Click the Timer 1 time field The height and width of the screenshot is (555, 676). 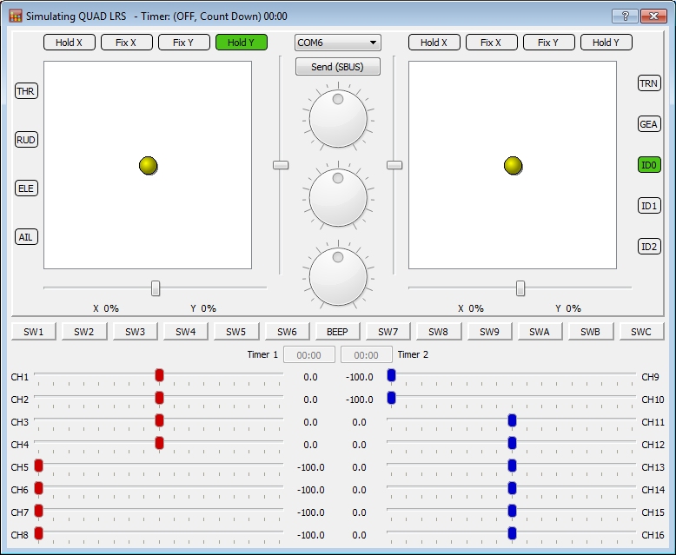[x=309, y=354]
